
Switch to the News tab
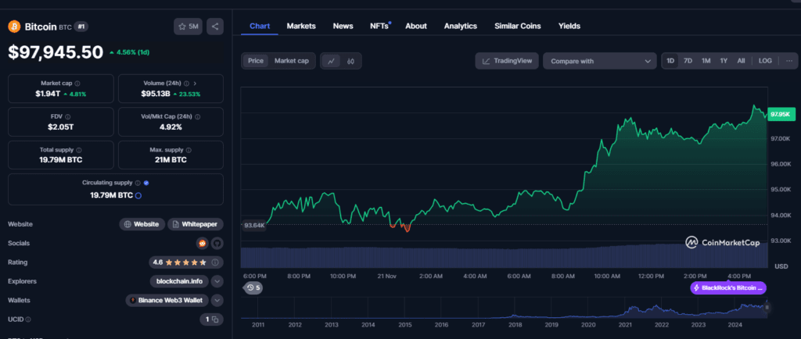(x=343, y=26)
